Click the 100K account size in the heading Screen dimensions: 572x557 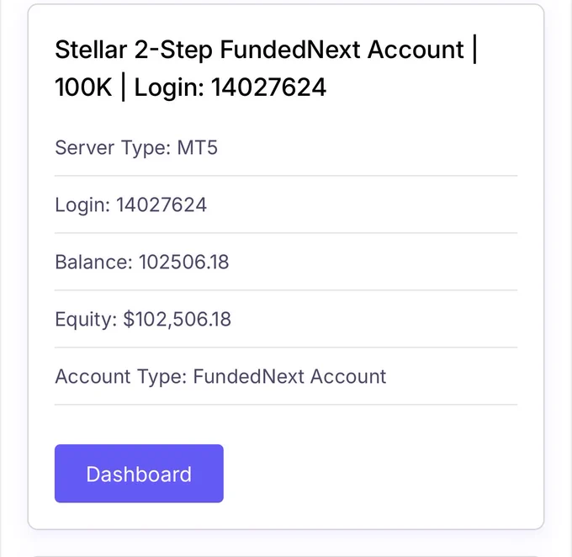pos(83,88)
